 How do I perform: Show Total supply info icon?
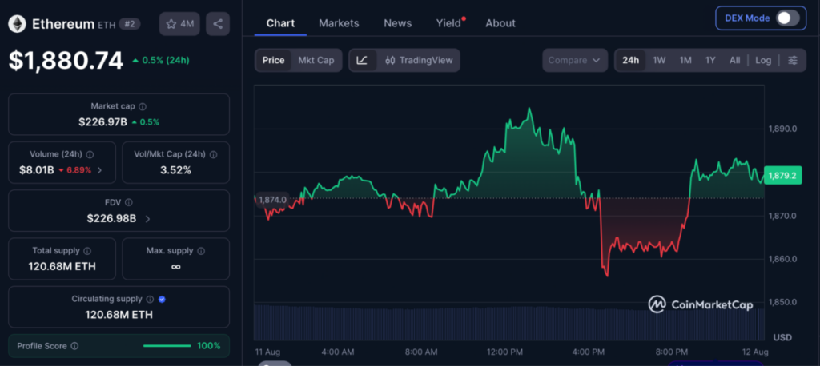pos(87,251)
